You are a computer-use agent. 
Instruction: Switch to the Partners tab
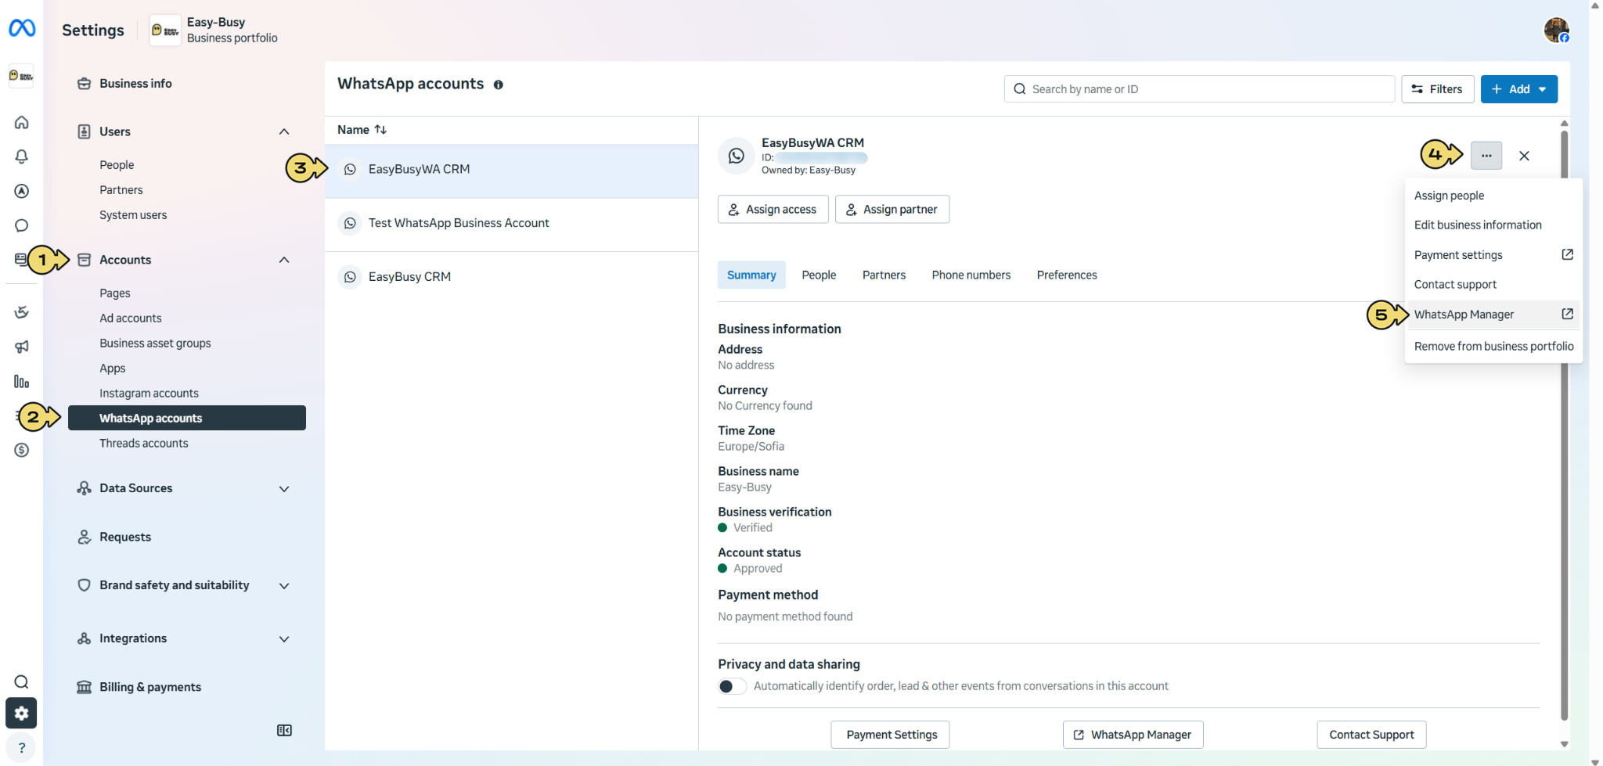pyautogui.click(x=884, y=275)
